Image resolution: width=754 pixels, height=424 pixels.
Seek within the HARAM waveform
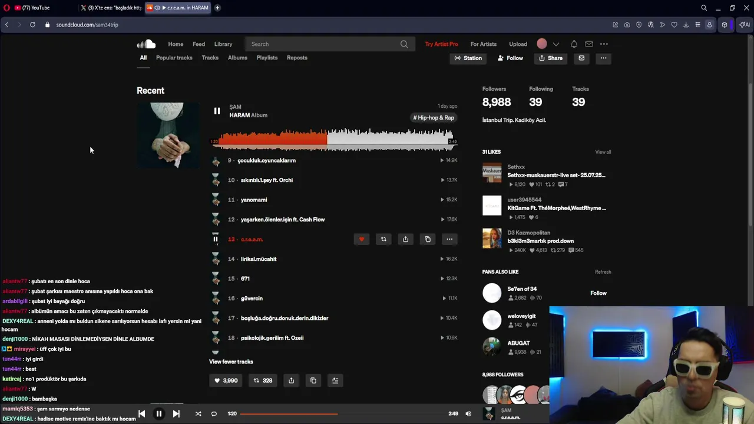point(334,139)
